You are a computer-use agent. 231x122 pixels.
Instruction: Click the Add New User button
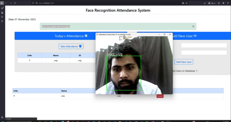184,62
